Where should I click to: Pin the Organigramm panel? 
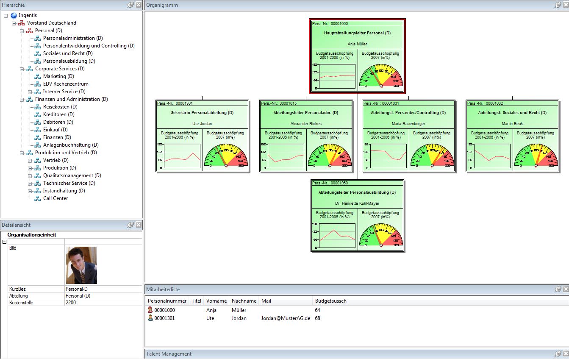[558, 5]
